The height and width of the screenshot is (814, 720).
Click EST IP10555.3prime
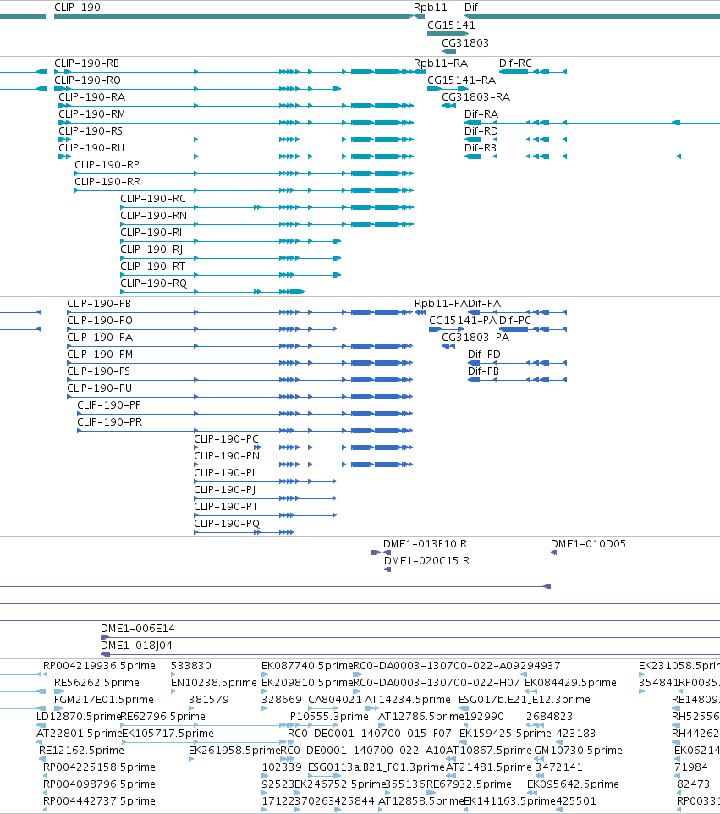[328, 717]
